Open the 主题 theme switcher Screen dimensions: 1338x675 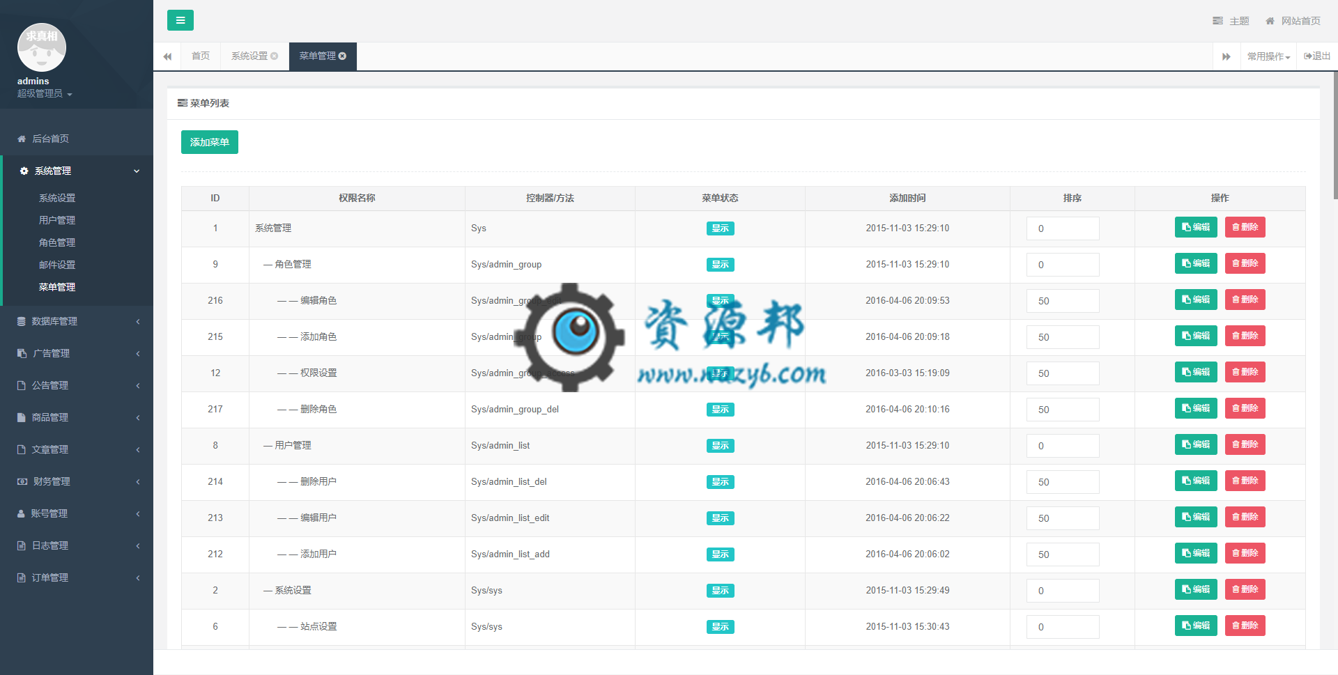(1231, 21)
